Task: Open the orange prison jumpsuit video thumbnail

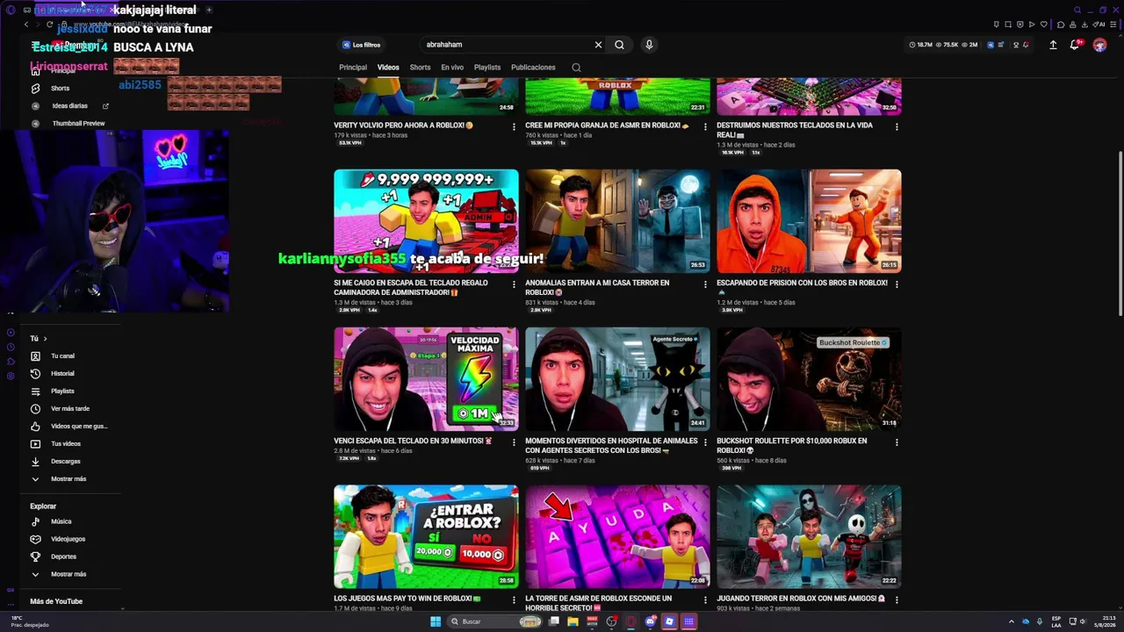Action: click(x=809, y=221)
